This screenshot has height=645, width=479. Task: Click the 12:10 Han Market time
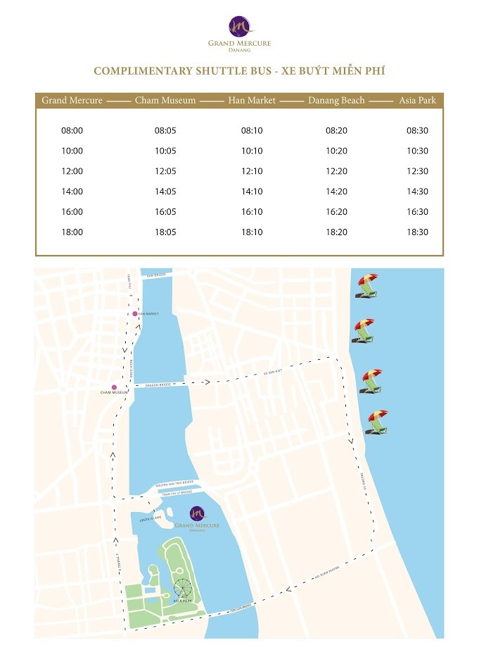(252, 171)
